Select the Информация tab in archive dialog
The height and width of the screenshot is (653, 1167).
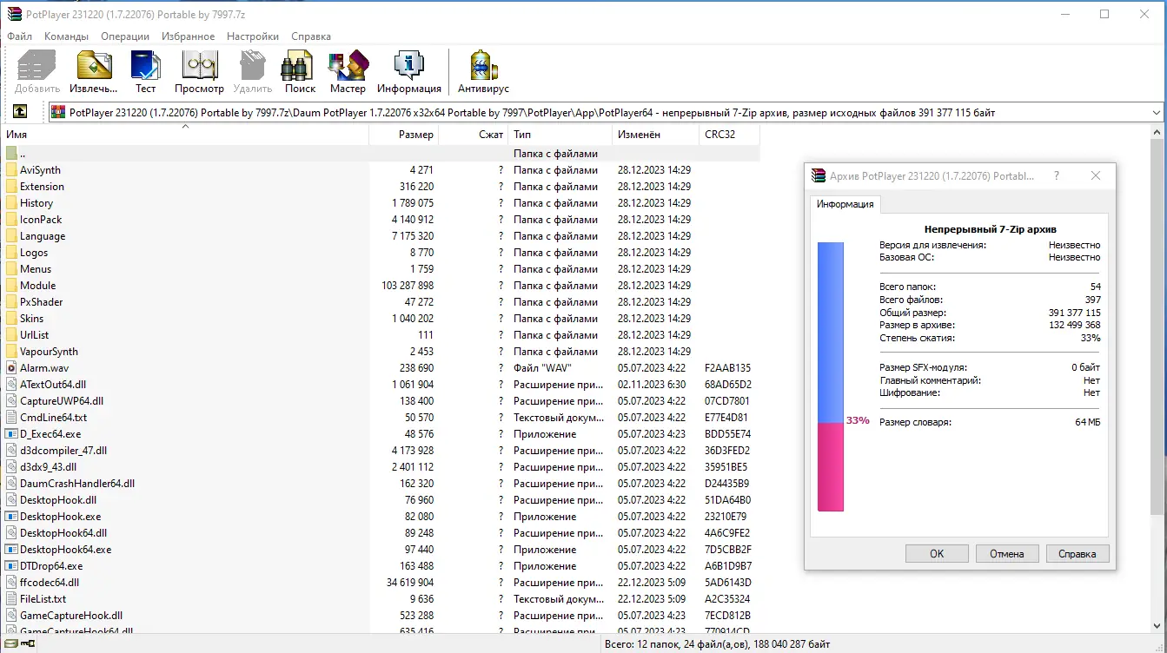coord(845,204)
